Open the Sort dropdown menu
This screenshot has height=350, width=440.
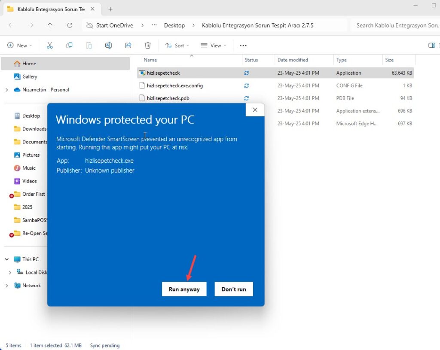pos(177,46)
